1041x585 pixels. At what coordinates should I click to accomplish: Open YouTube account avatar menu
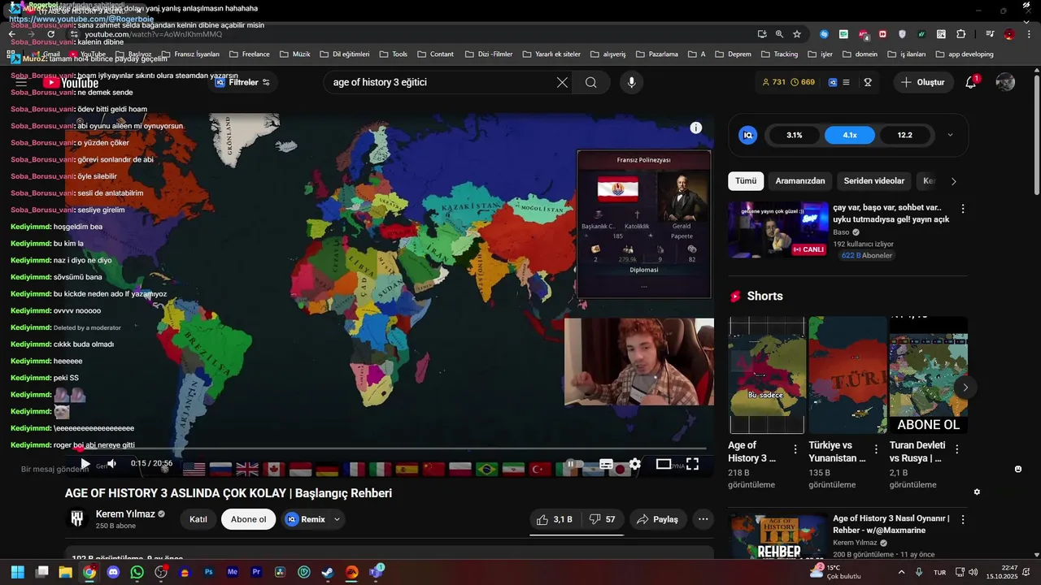pos(1005,82)
